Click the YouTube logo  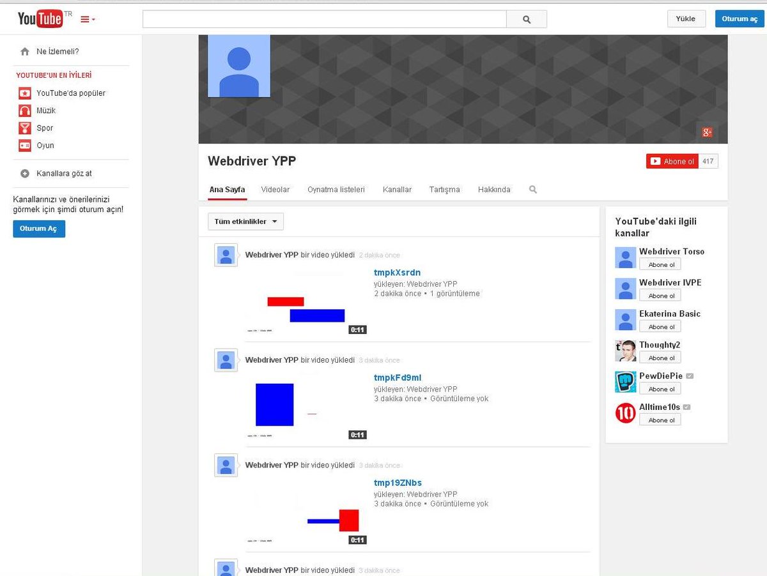tap(42, 19)
